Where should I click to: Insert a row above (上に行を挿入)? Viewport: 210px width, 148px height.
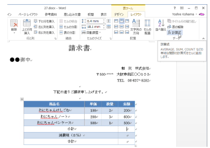click(27, 27)
